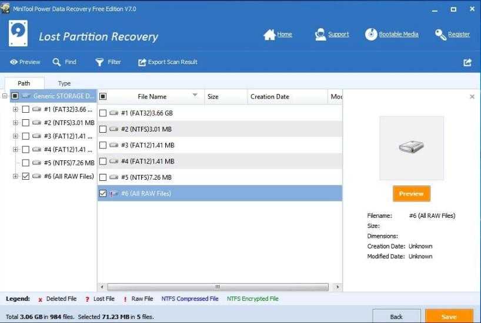Click the share icon at toolbar right

tap(467, 63)
